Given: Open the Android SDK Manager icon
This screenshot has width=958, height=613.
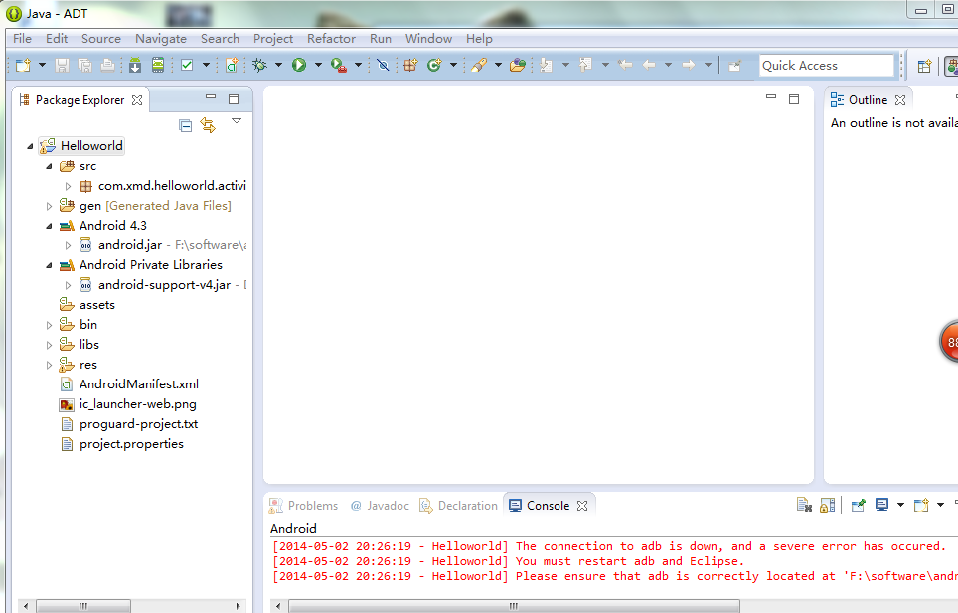Looking at the screenshot, I should pyautogui.click(x=135, y=65).
